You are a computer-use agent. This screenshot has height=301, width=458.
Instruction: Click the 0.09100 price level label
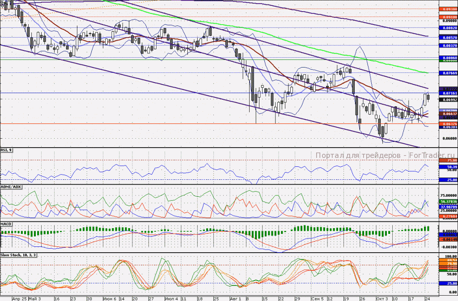tap(448, 17)
